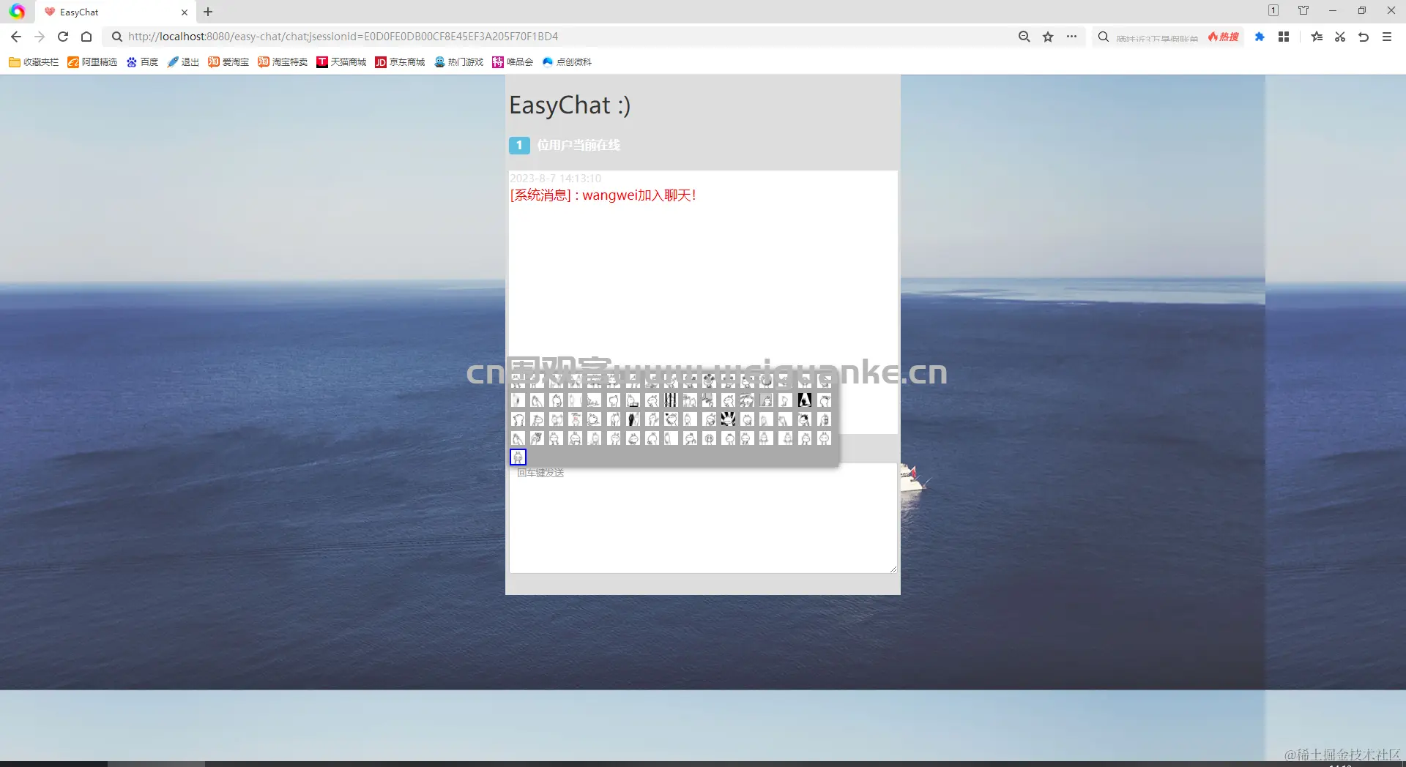Open the 阿里精选 bookmark
The width and height of the screenshot is (1406, 767).
92,62
